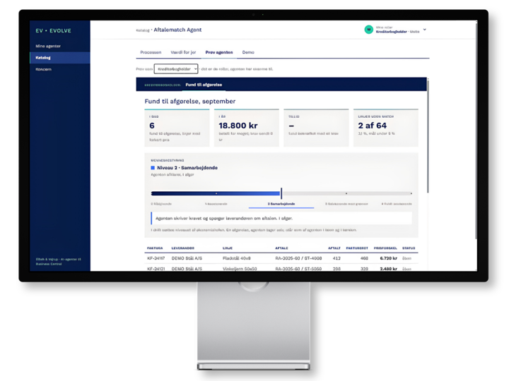Click the Vinkeljern 50x50 line cell
Image resolution: width=509 pixels, height=381 pixels.
pos(240,269)
